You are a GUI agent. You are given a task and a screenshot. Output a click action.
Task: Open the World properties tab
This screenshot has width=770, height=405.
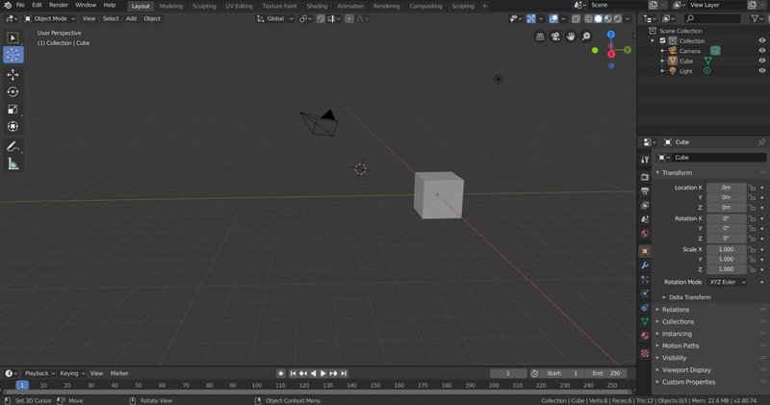click(645, 233)
